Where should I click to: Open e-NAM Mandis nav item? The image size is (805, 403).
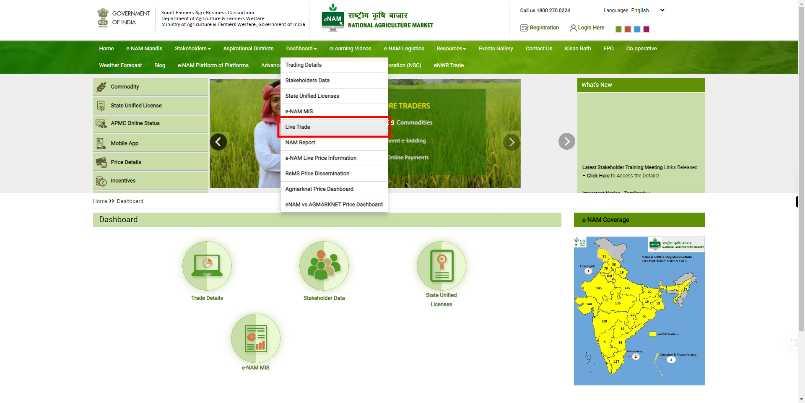(x=144, y=49)
